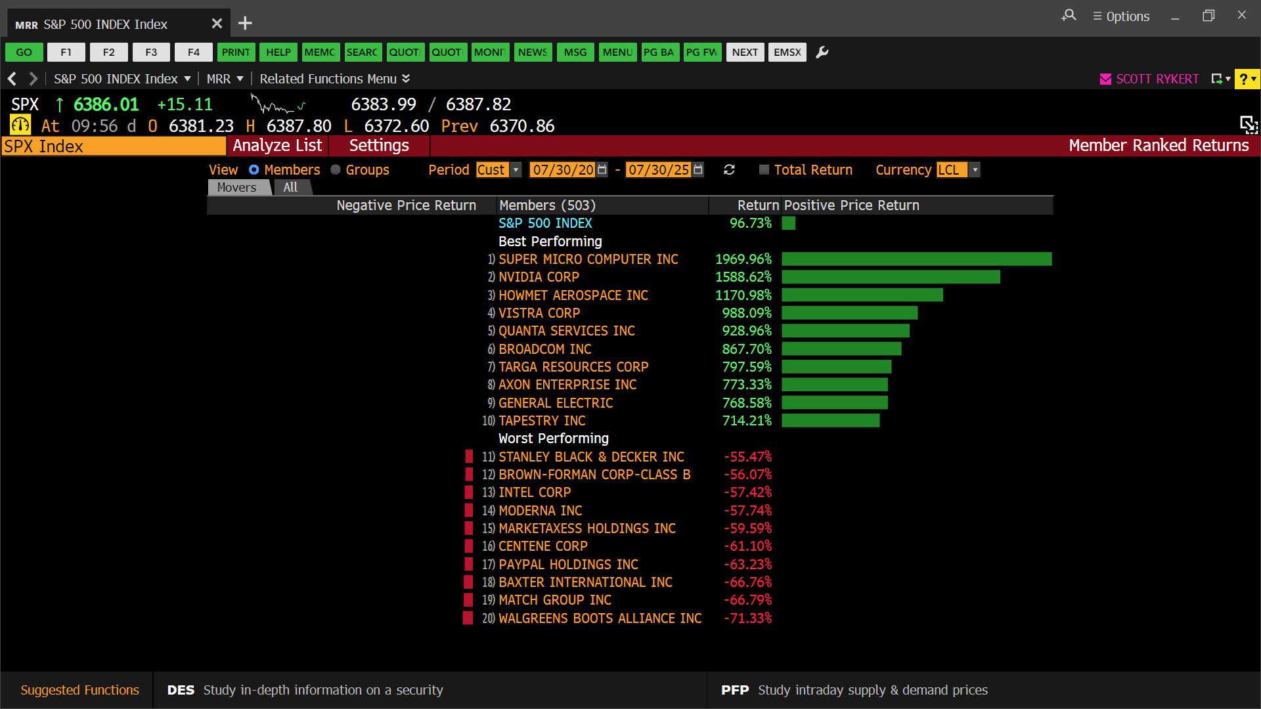The width and height of the screenshot is (1261, 709).
Task: Open PFP suggested function
Action: [x=854, y=690]
